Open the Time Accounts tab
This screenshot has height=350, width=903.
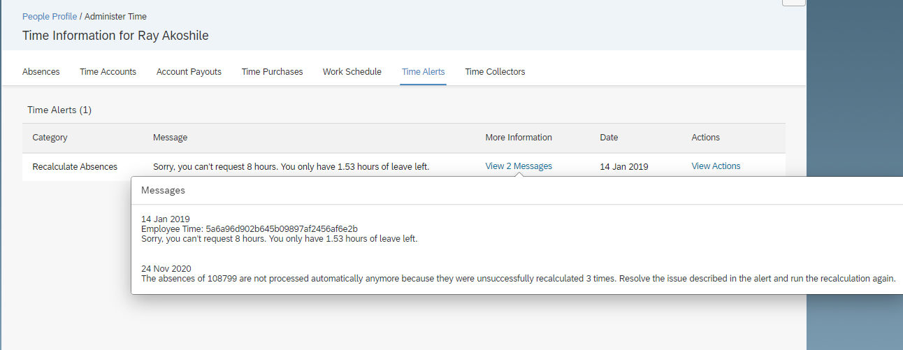[108, 71]
